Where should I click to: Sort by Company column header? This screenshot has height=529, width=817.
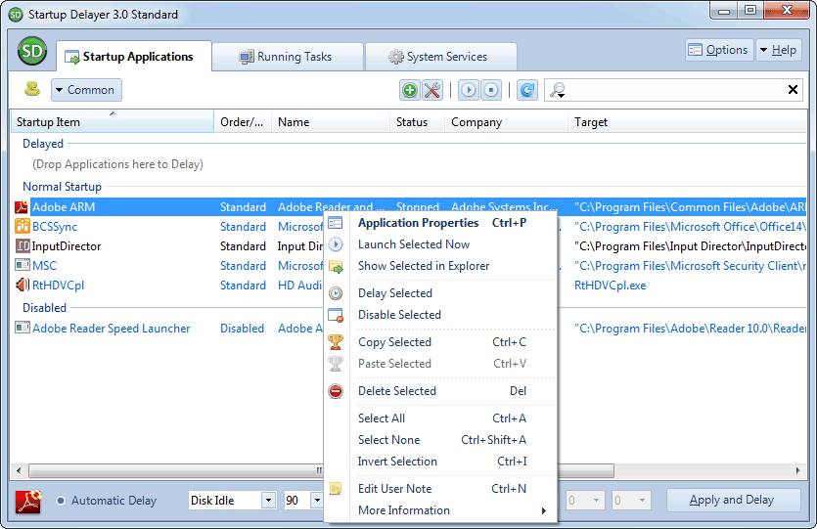506,122
